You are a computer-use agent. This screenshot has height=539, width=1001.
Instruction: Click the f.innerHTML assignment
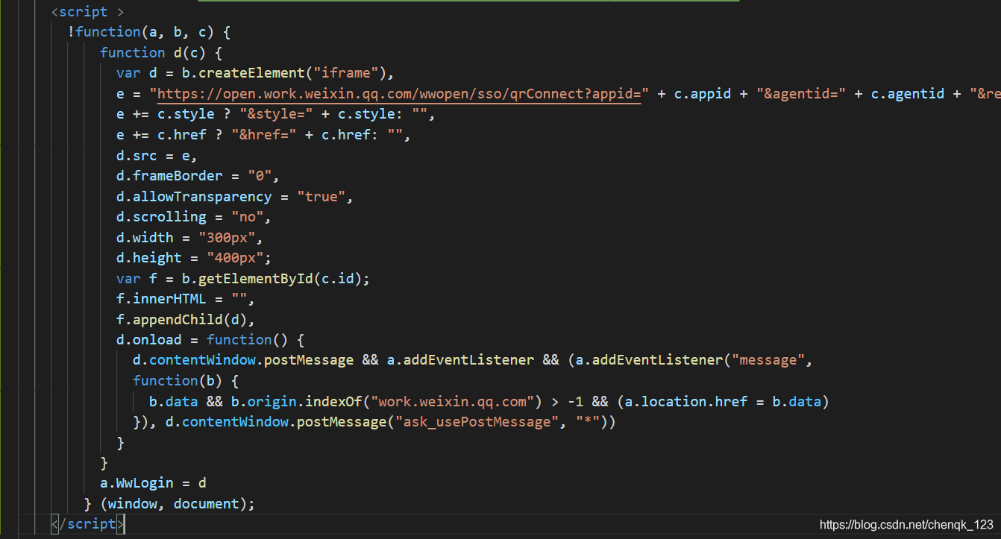[186, 299]
